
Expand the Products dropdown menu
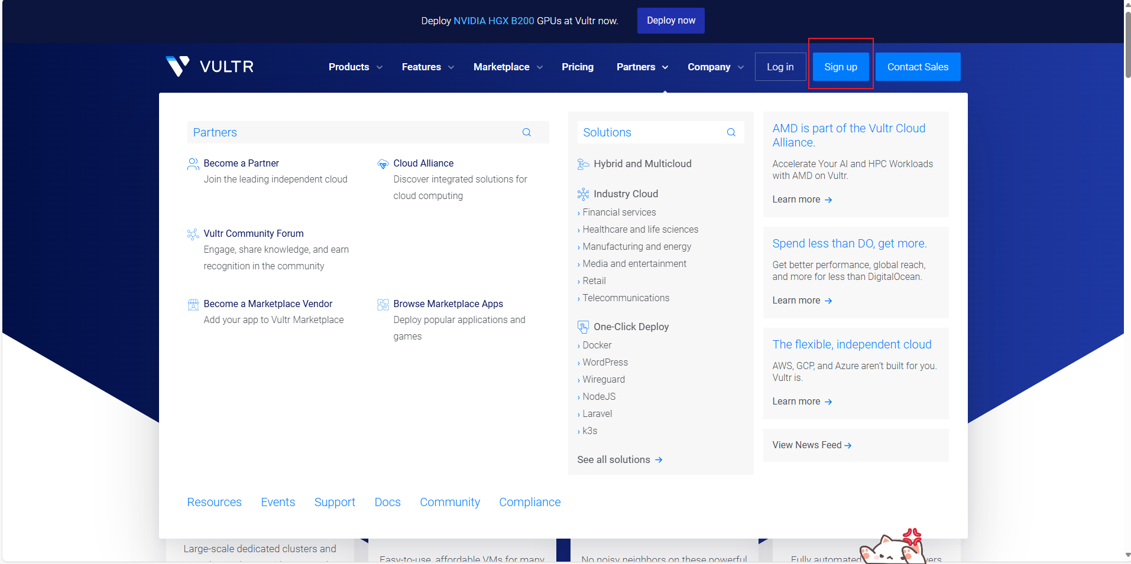pyautogui.click(x=355, y=67)
